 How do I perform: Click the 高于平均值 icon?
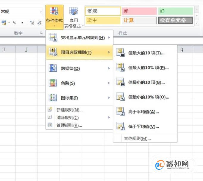tap(120, 112)
